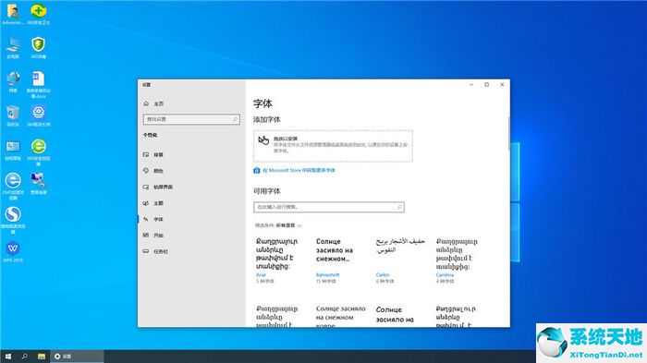Click the drag-and-drop font install area

coord(333,146)
